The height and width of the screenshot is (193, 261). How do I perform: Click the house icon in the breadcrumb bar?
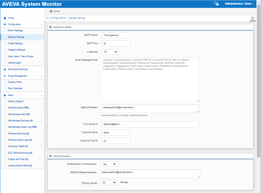[51, 11]
